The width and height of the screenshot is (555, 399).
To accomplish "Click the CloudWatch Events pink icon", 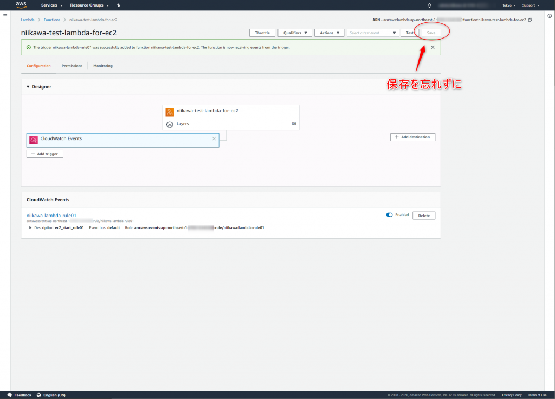I will pyautogui.click(x=34, y=140).
